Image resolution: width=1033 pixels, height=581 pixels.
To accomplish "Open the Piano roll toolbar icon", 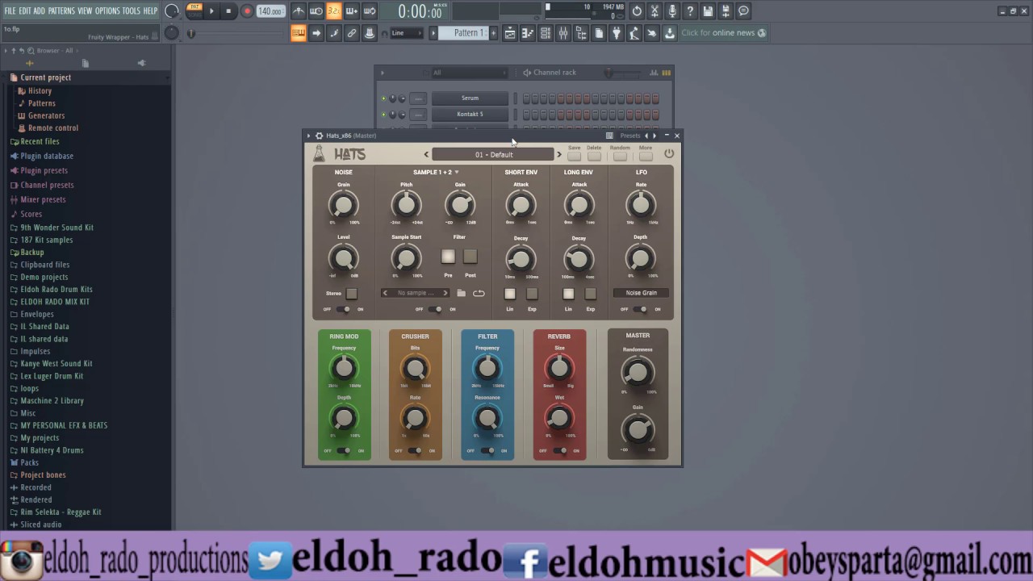I will click(x=528, y=33).
